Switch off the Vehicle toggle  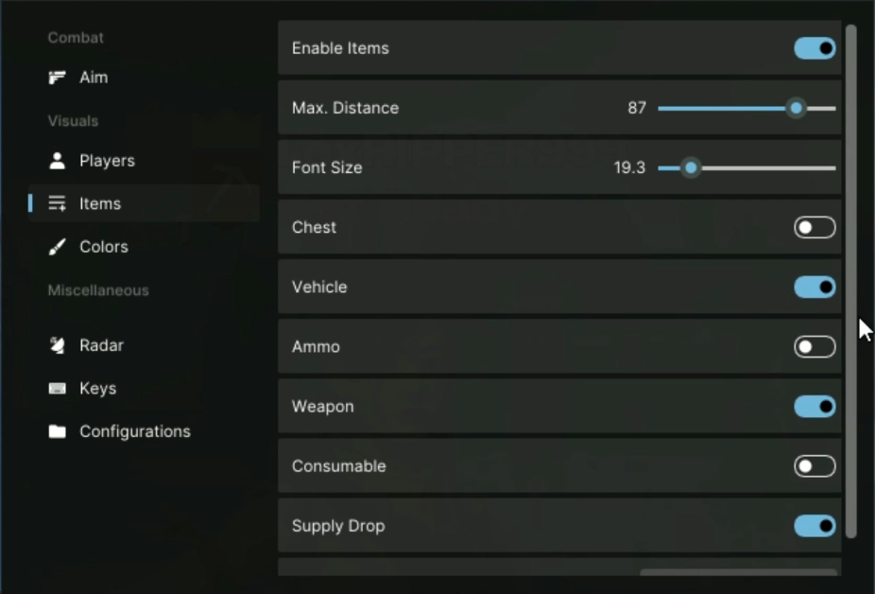point(815,287)
